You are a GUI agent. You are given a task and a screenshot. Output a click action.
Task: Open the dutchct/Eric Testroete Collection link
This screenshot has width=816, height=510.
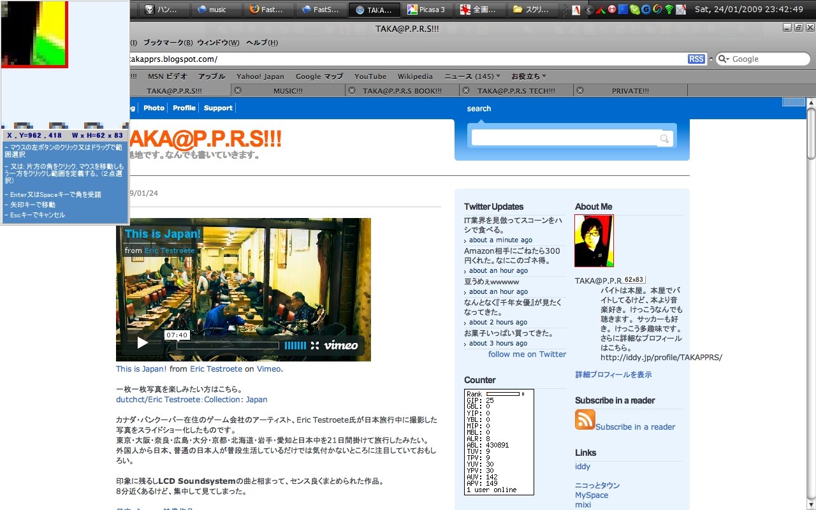click(192, 399)
